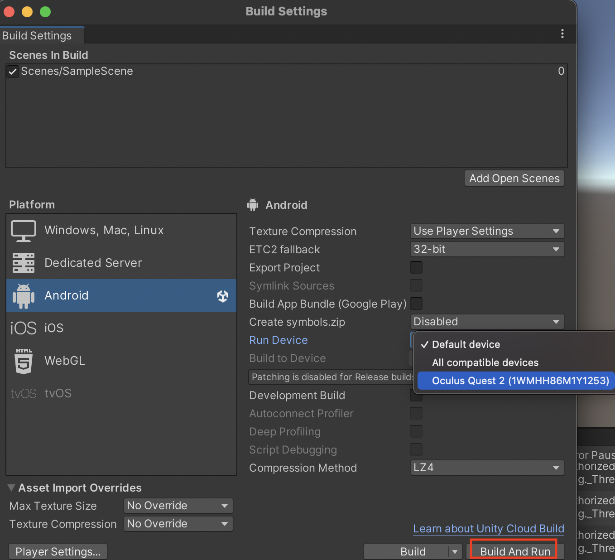This screenshot has width=615, height=560.
Task: Click the tvOS platform logo icon
Action: [24, 393]
